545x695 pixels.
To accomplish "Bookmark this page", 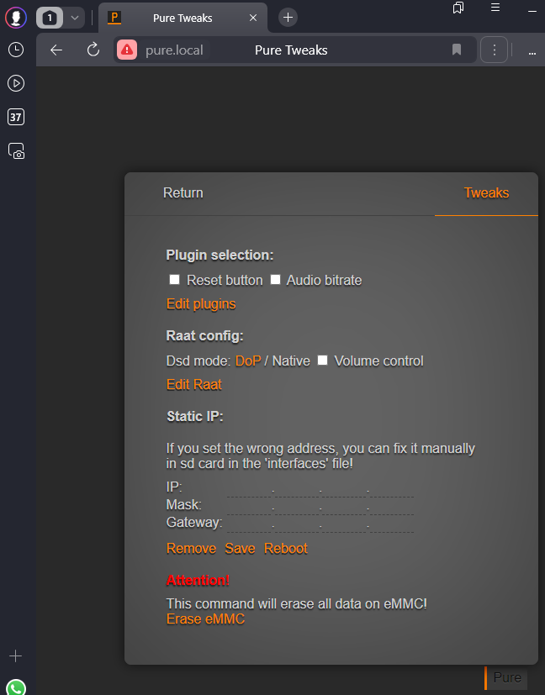I will 457,50.
